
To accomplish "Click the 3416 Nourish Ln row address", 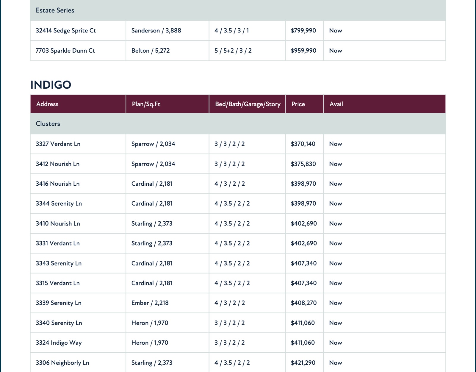I will [x=57, y=184].
